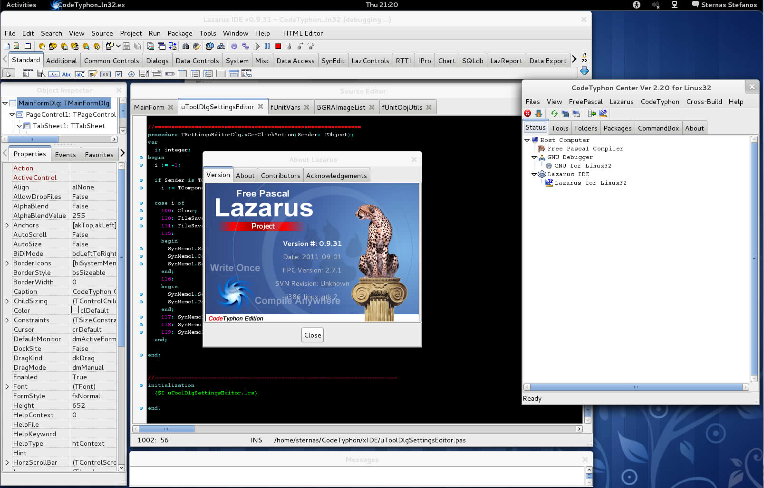Click the red stop icon in CodeTyphon Center
The height and width of the screenshot is (488, 764).
(528, 113)
